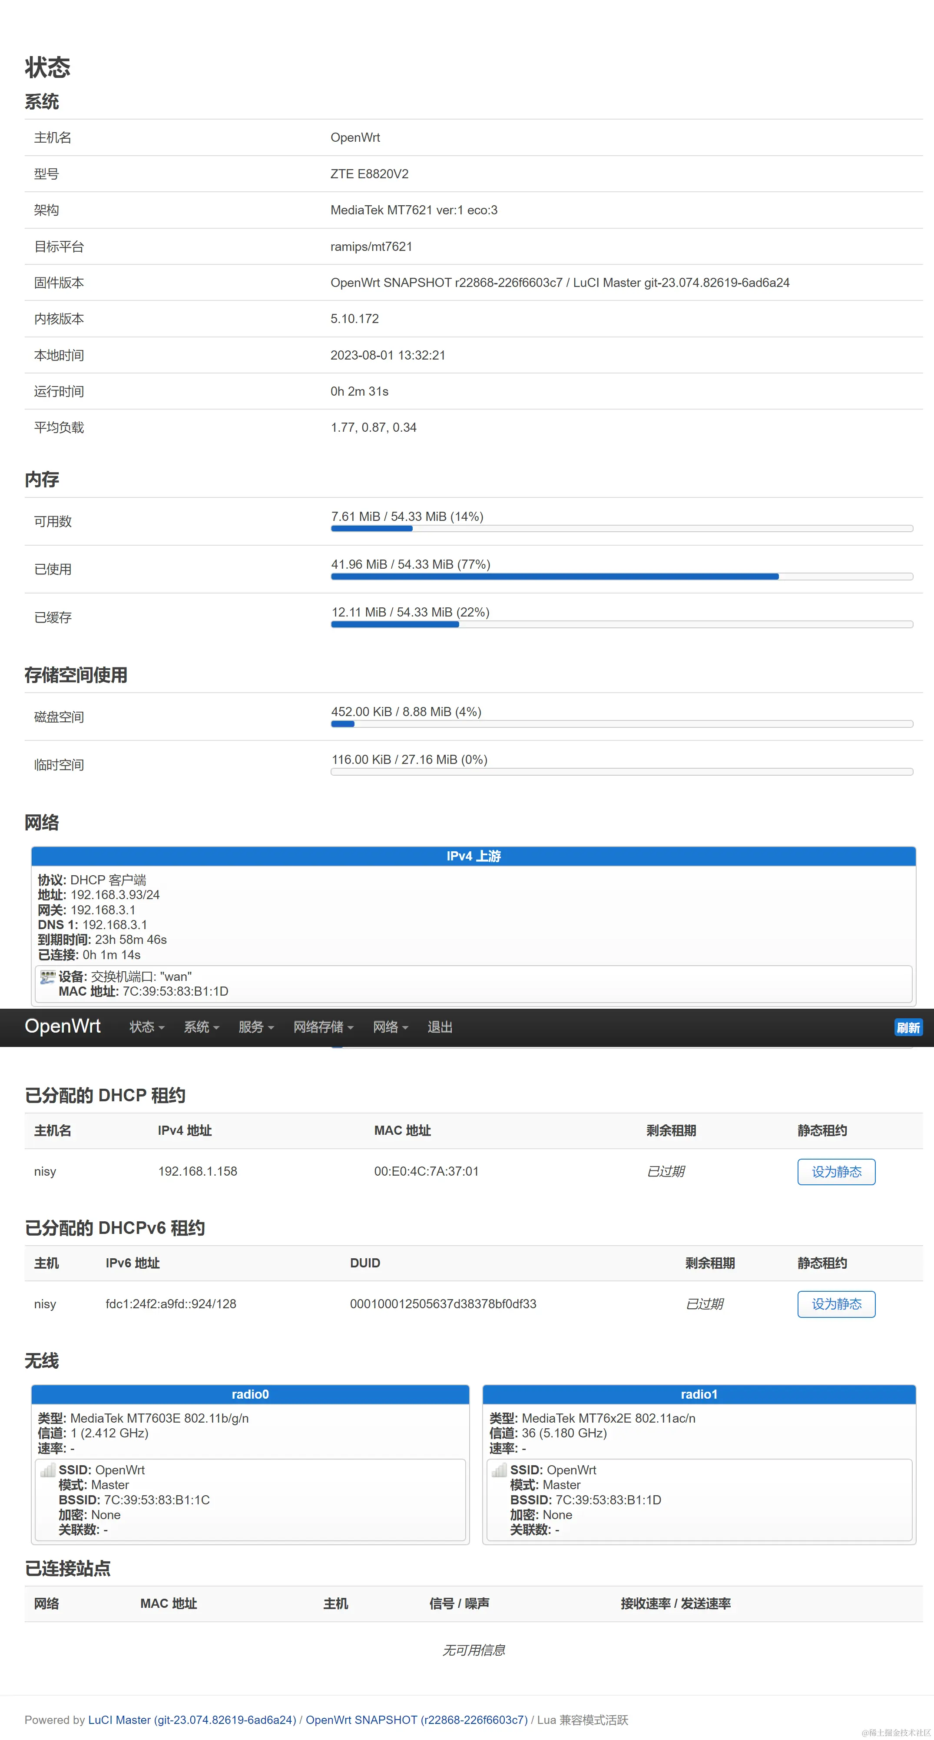This screenshot has height=1740, width=934.
Task: Click the 刷新 refresh badge
Action: [908, 1028]
